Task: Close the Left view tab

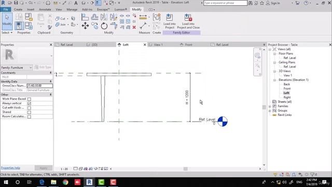Action: point(145,45)
